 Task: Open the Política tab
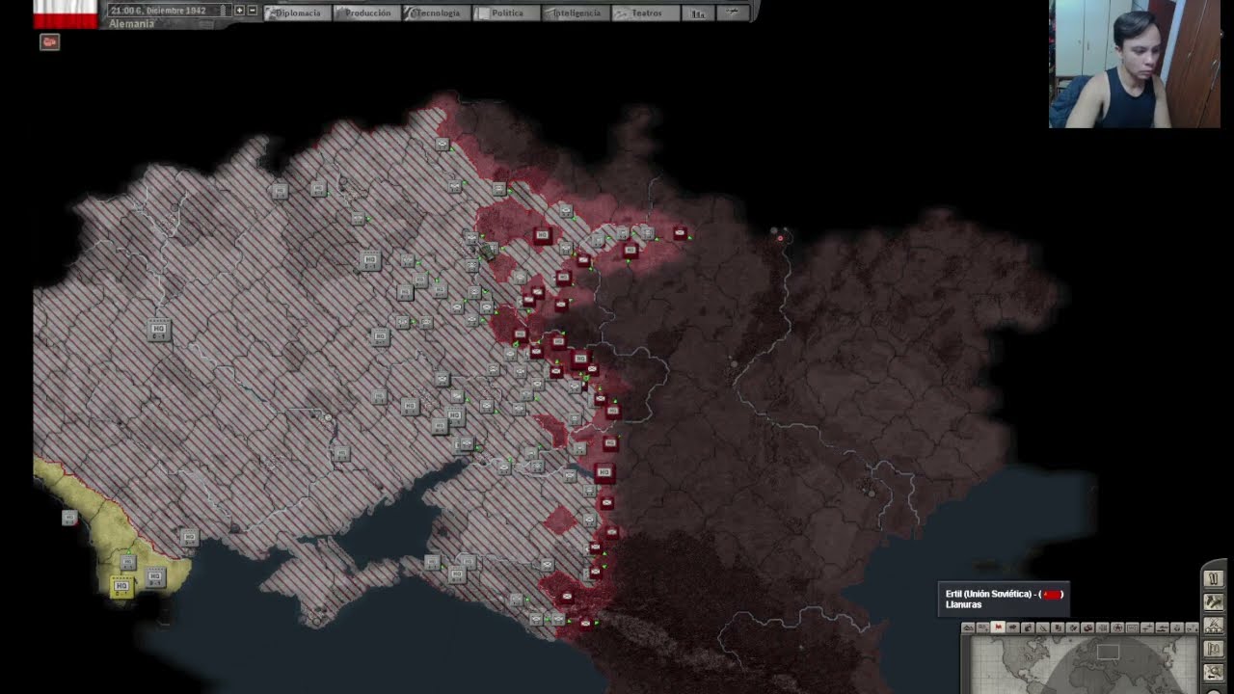506,13
